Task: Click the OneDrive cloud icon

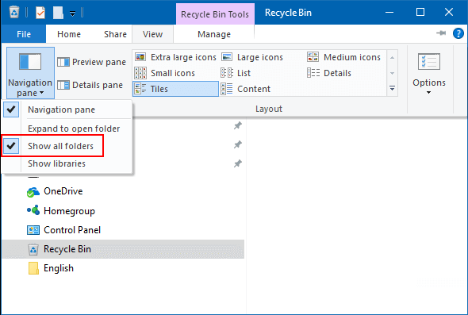Action: (33, 192)
